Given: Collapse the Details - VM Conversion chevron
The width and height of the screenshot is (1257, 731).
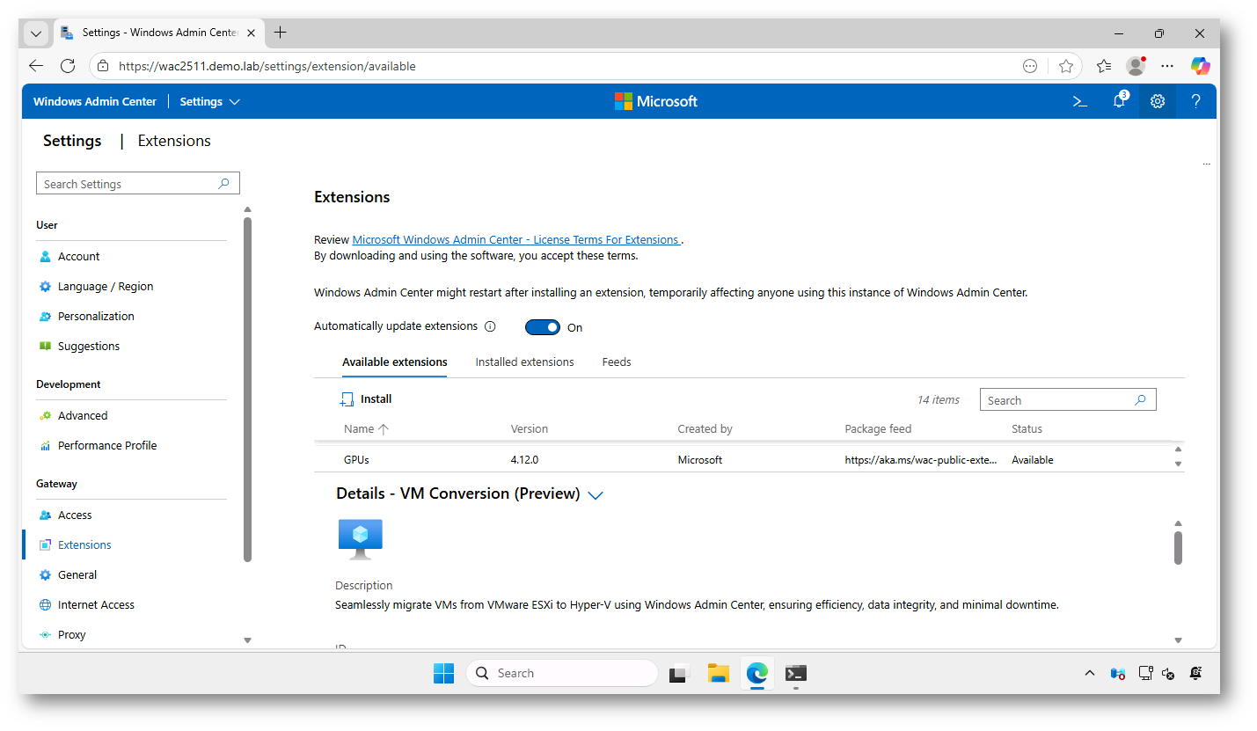Looking at the screenshot, I should pyautogui.click(x=596, y=495).
